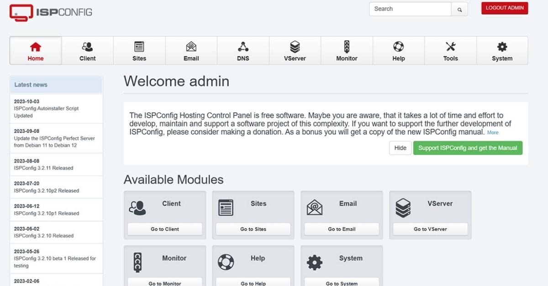Open the DNS nodes icon
The height and width of the screenshot is (286, 548).
coord(243,46)
